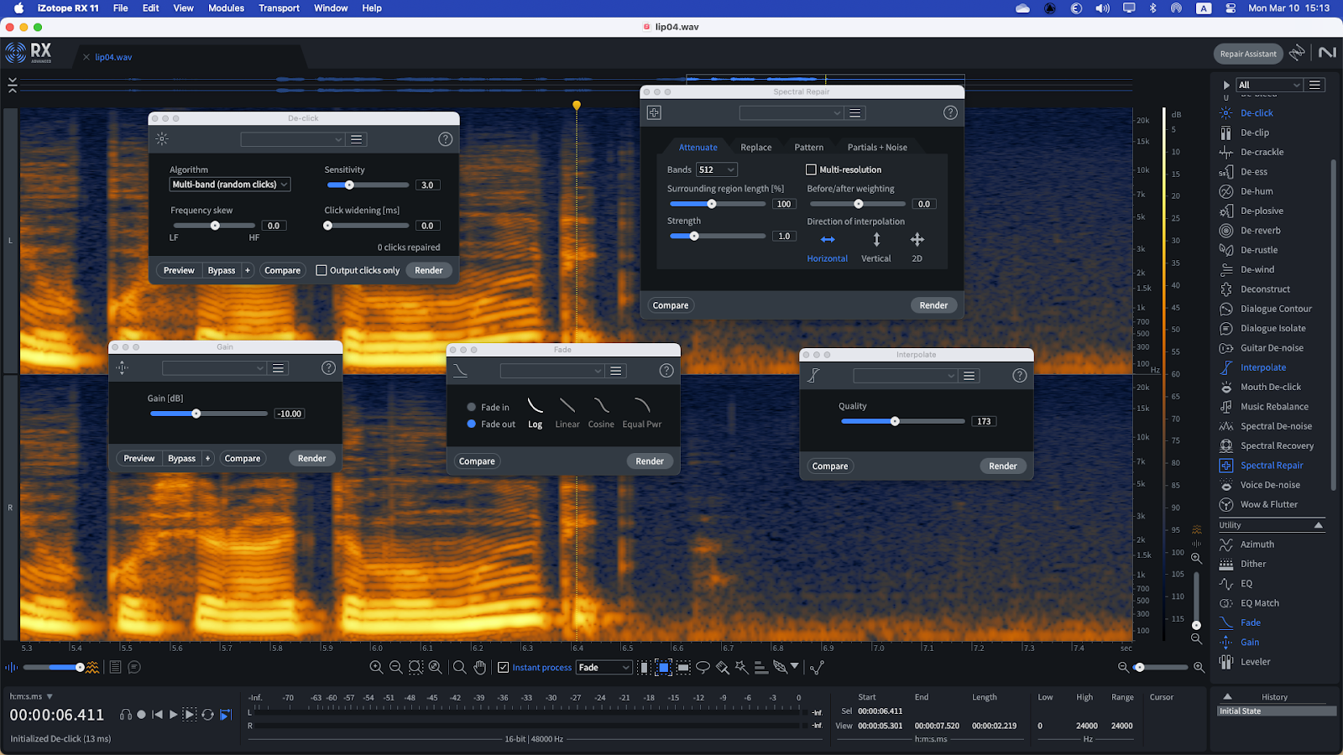
Task: Pick the magic wand selection tool
Action: 741,668
